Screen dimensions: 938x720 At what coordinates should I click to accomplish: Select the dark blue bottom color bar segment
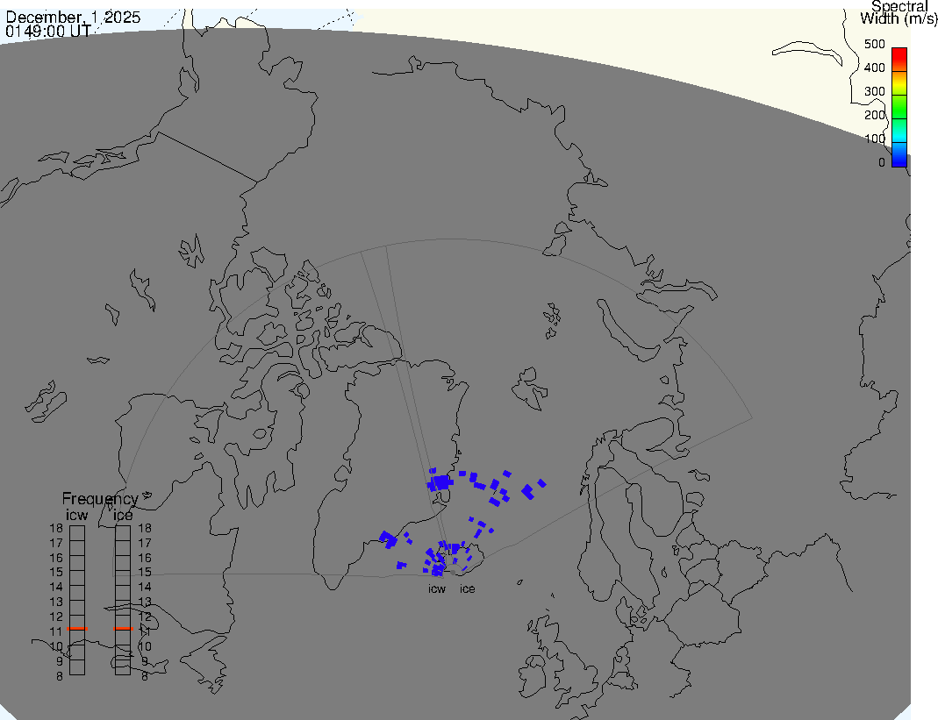899,154
